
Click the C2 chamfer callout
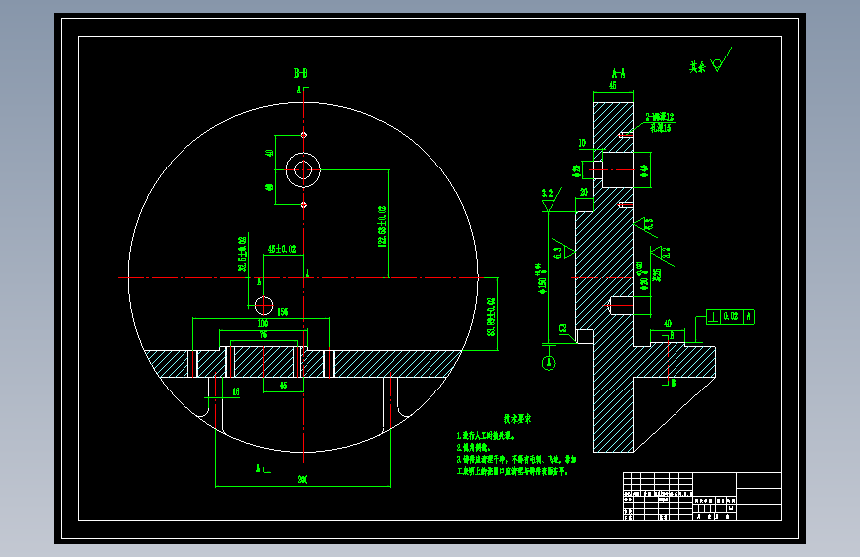(563, 328)
